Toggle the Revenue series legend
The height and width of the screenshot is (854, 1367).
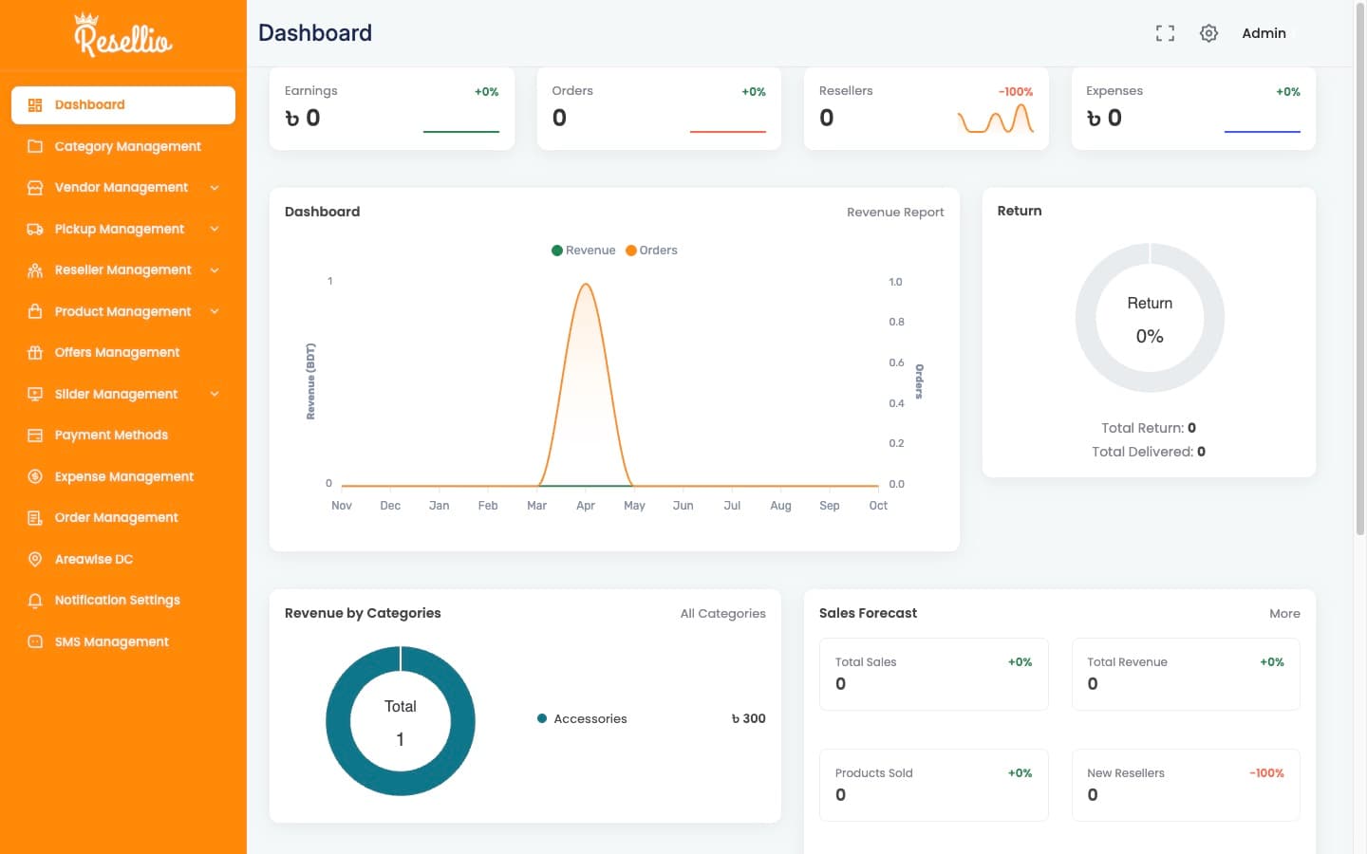[584, 251]
